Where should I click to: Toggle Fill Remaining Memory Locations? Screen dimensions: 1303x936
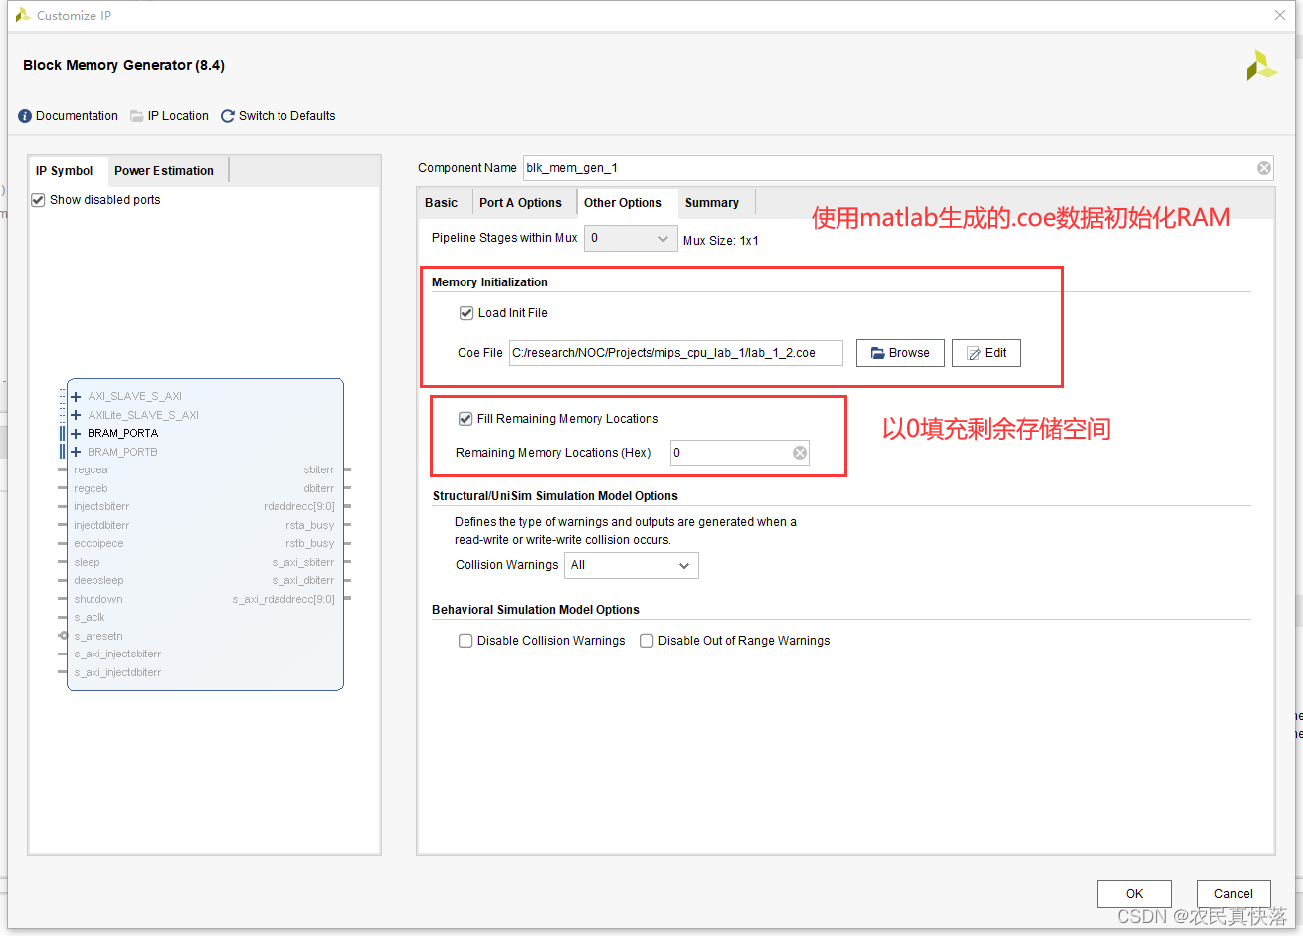[x=465, y=419]
